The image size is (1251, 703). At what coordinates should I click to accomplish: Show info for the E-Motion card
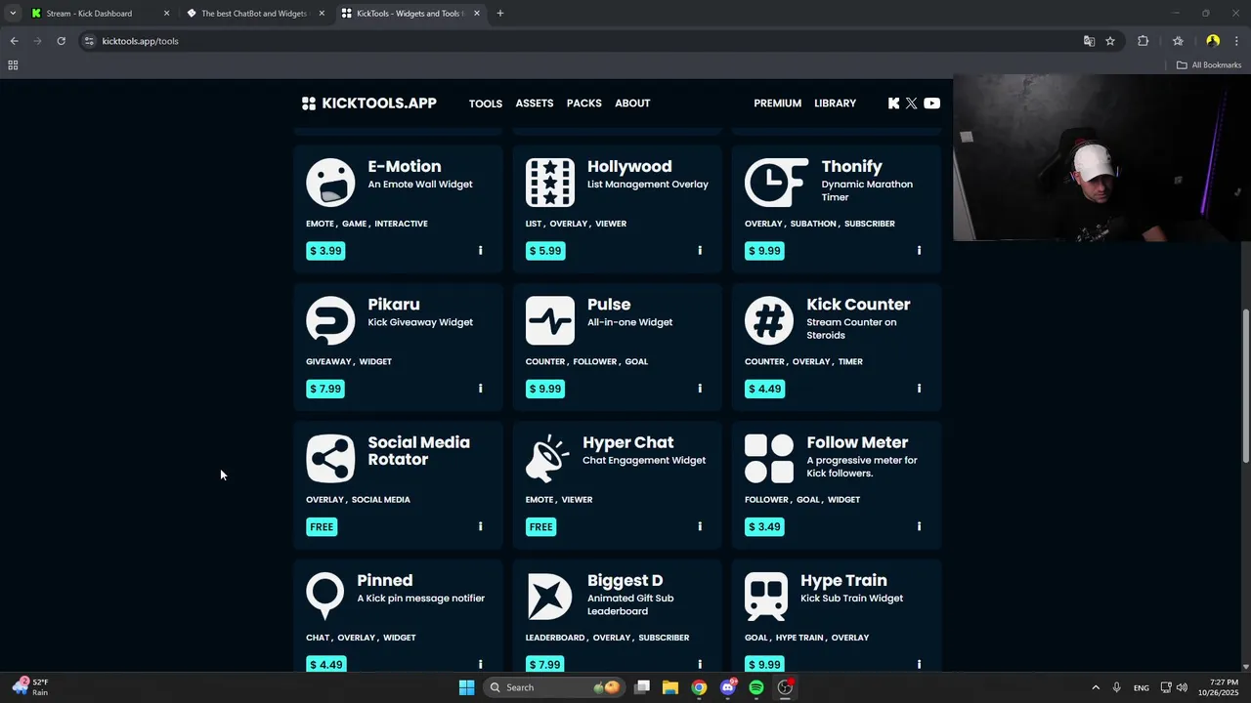coord(480,251)
